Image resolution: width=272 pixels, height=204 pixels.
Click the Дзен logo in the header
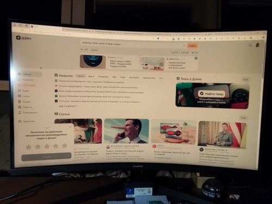(23, 38)
